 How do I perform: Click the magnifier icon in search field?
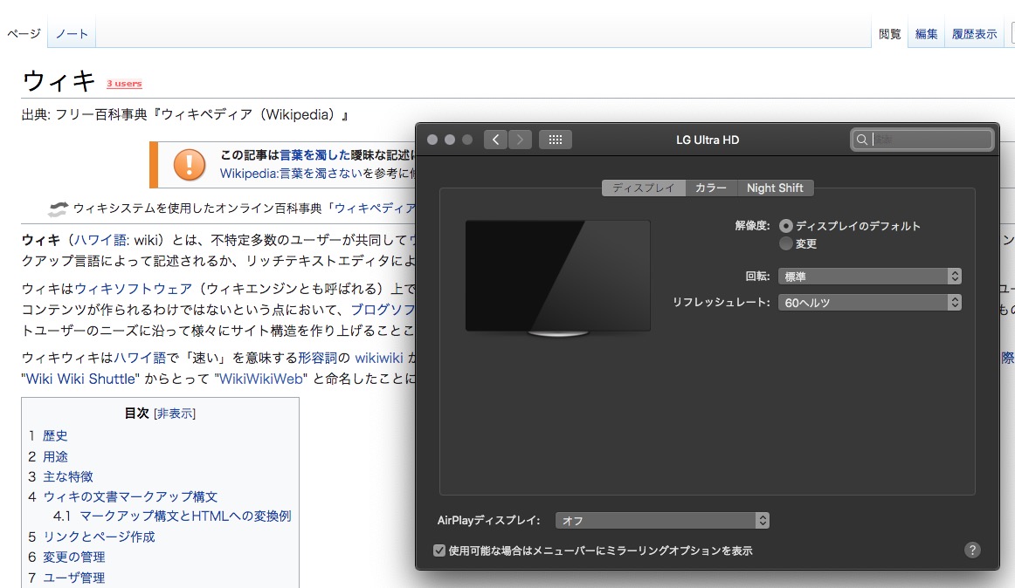(861, 139)
